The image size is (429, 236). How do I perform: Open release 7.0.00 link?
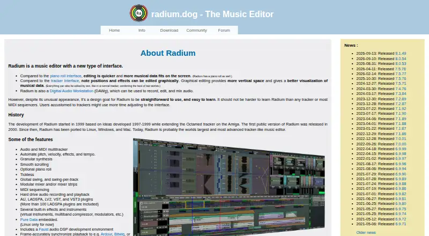click(x=401, y=144)
